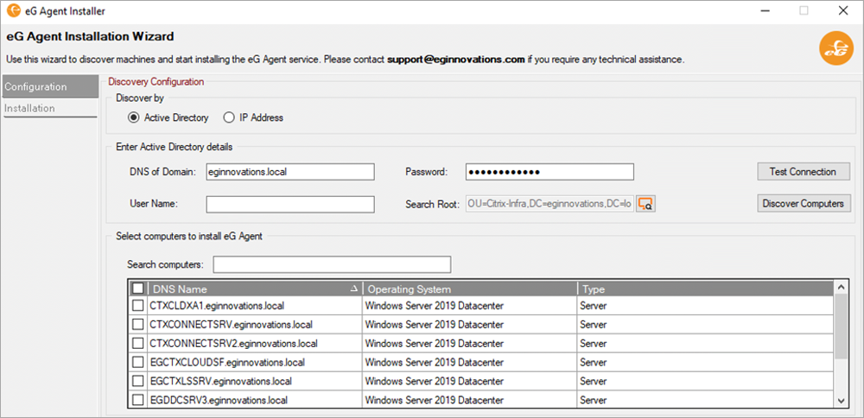
Task: Check the box for CTXCONNECTSRV2.eginnovations.local
Action: click(x=138, y=343)
